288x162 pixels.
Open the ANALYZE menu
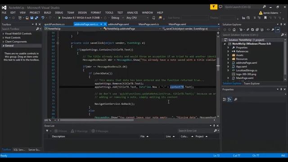(x=132, y=13)
